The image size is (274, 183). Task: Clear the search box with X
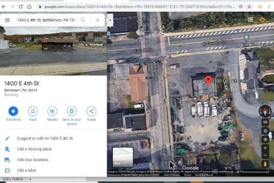coord(97,20)
